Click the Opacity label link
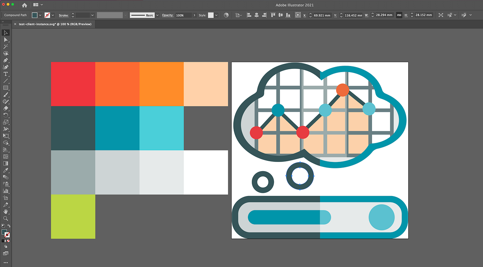 coord(168,15)
